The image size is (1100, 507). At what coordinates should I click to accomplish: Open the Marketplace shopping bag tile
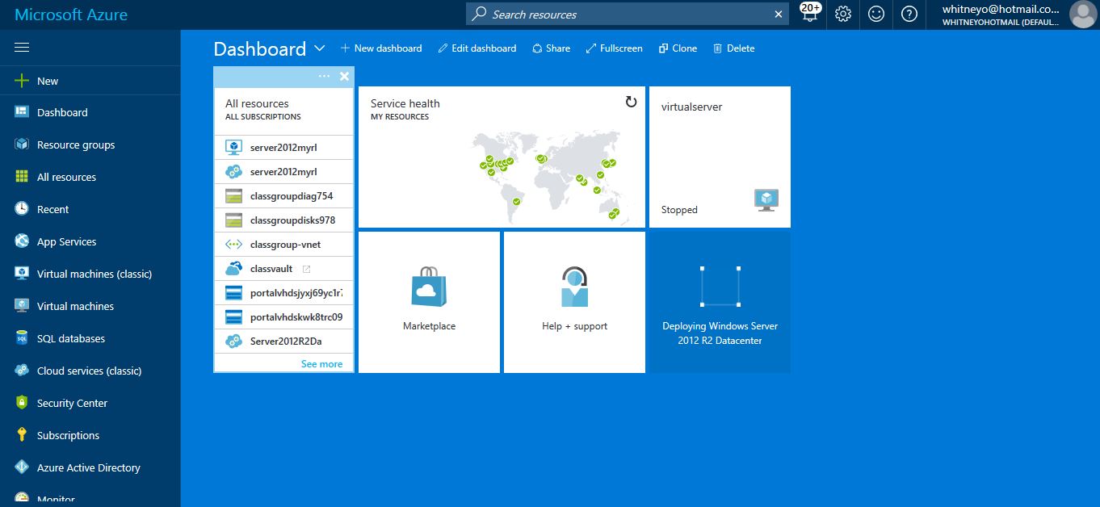point(429,302)
